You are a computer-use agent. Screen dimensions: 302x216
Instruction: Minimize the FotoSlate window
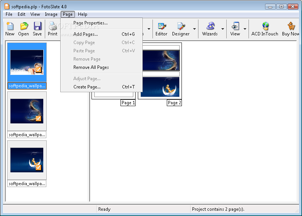[x=270, y=7]
